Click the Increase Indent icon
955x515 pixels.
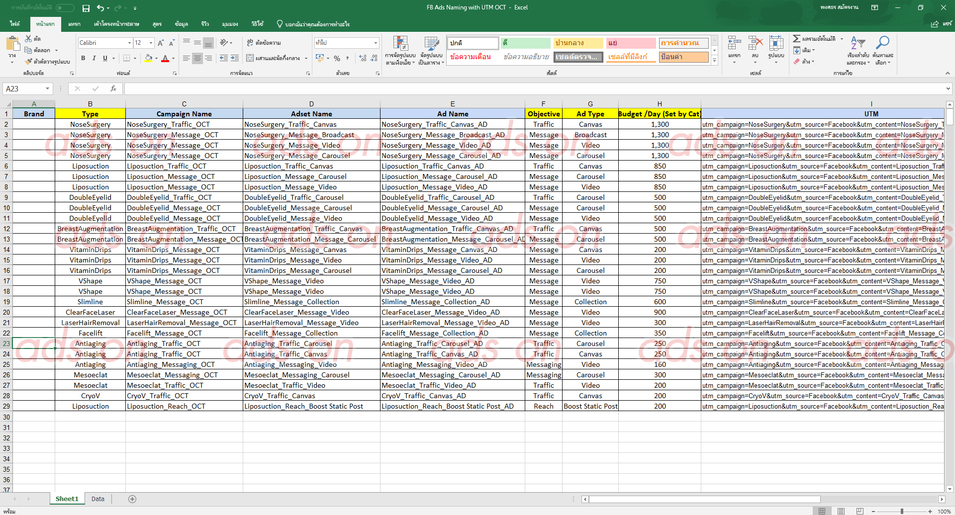(234, 58)
